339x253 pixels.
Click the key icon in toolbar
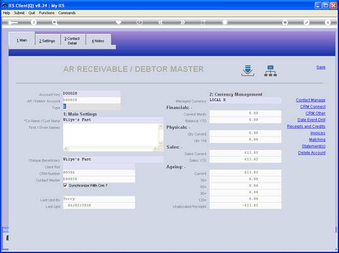click(x=13, y=23)
